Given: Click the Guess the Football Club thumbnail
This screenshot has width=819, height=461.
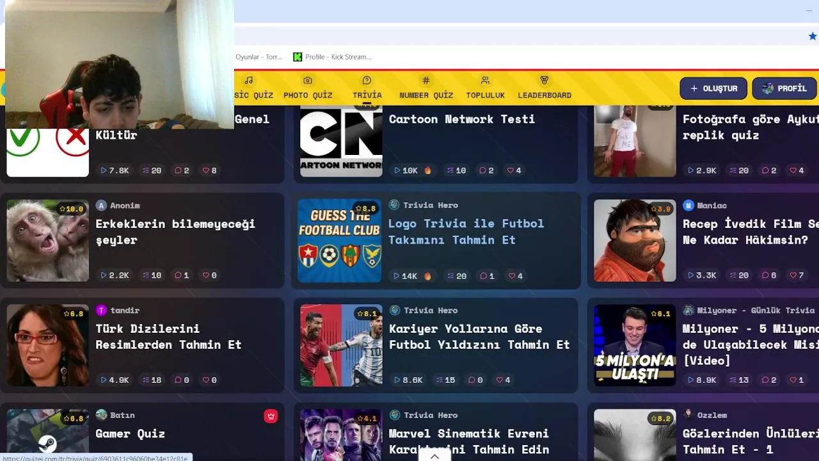Looking at the screenshot, I should [340, 241].
